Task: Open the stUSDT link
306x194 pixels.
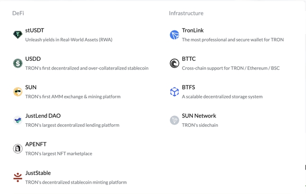Action: click(34, 30)
